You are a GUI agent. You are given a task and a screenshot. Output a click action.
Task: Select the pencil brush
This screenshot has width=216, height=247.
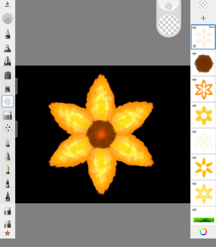pos(8,34)
